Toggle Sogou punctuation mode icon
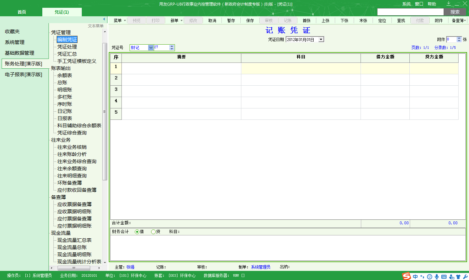The image size is (469, 280). (422, 276)
